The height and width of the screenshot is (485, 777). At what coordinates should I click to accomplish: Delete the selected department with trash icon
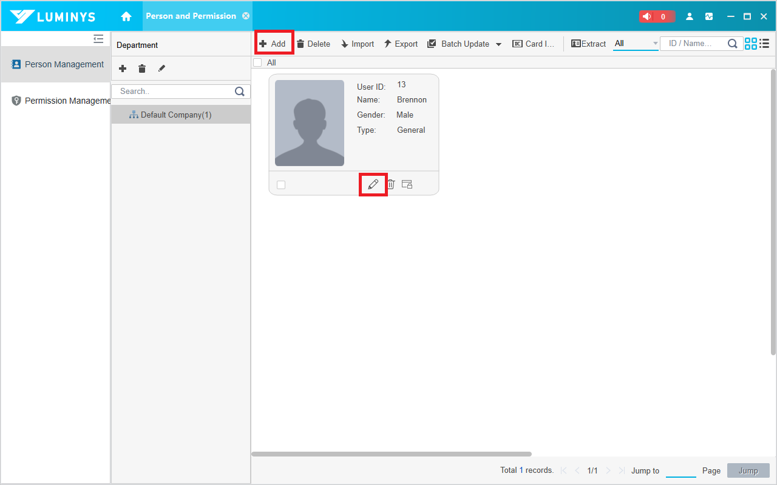[x=142, y=69]
